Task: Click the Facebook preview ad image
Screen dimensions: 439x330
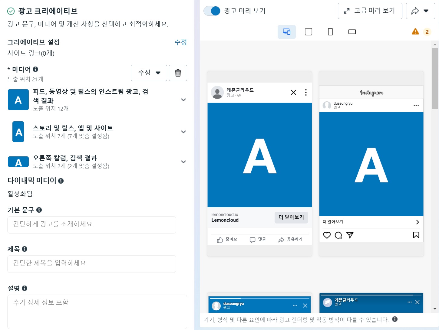Action: (x=260, y=155)
